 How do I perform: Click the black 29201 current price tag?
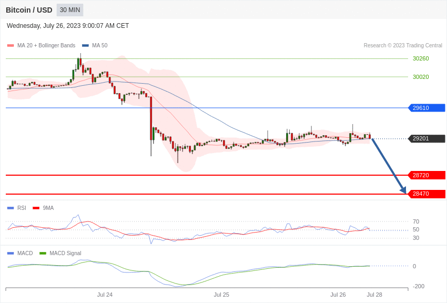427,138
